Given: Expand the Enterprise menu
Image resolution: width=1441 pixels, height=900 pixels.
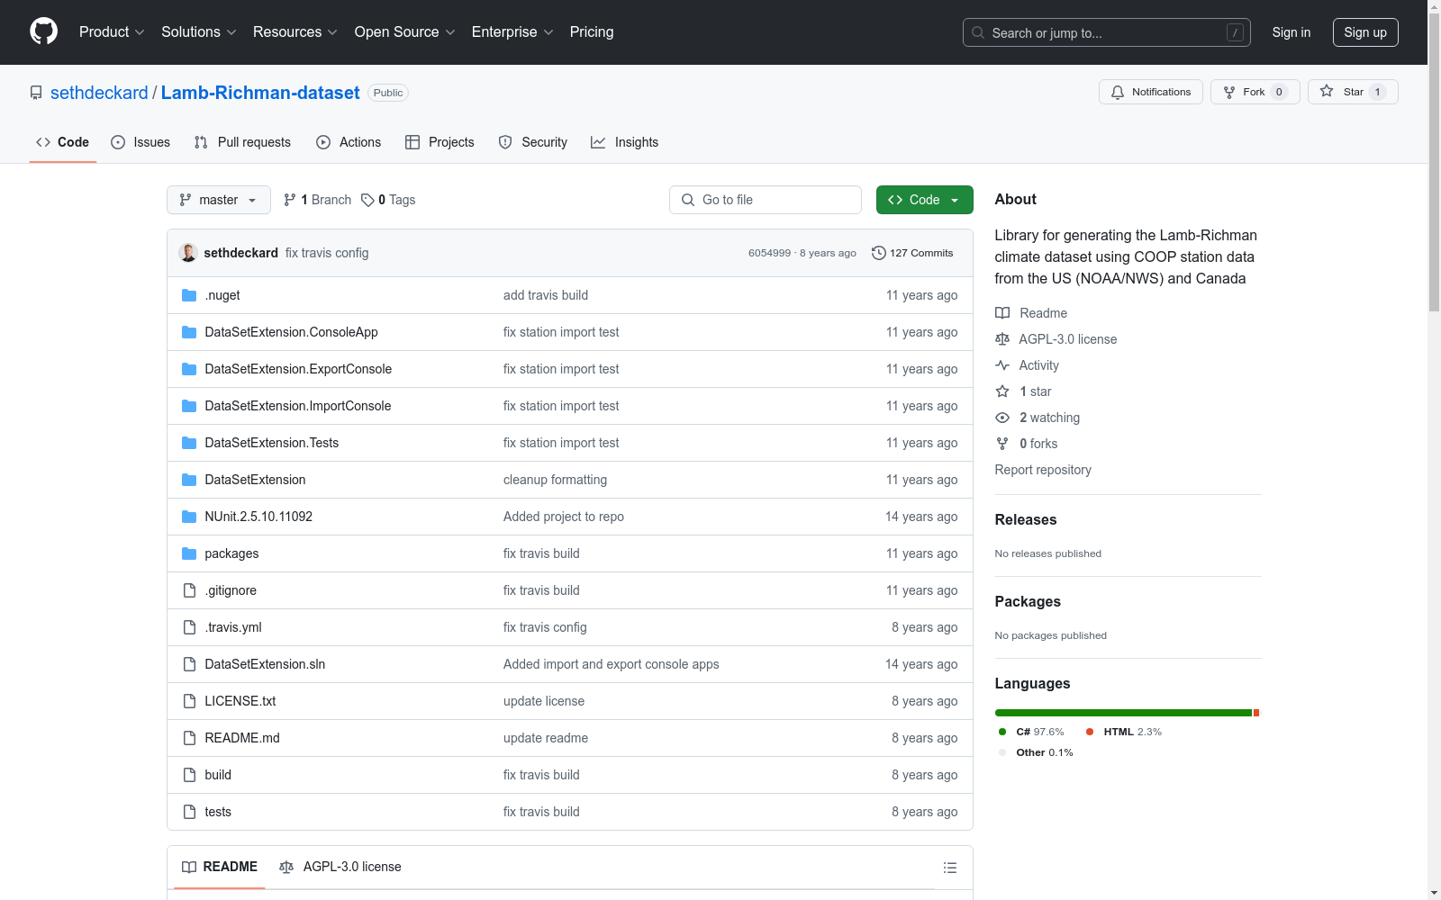Looking at the screenshot, I should 512,31.
